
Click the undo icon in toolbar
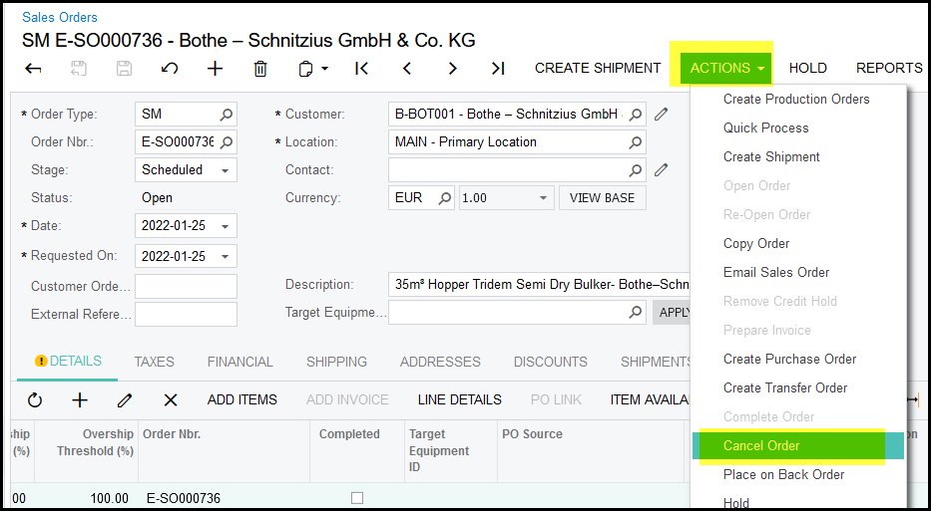click(170, 69)
